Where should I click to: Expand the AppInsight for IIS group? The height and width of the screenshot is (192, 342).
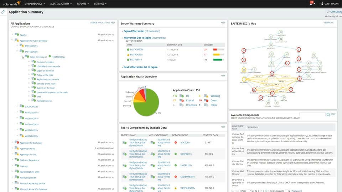coord(12,148)
